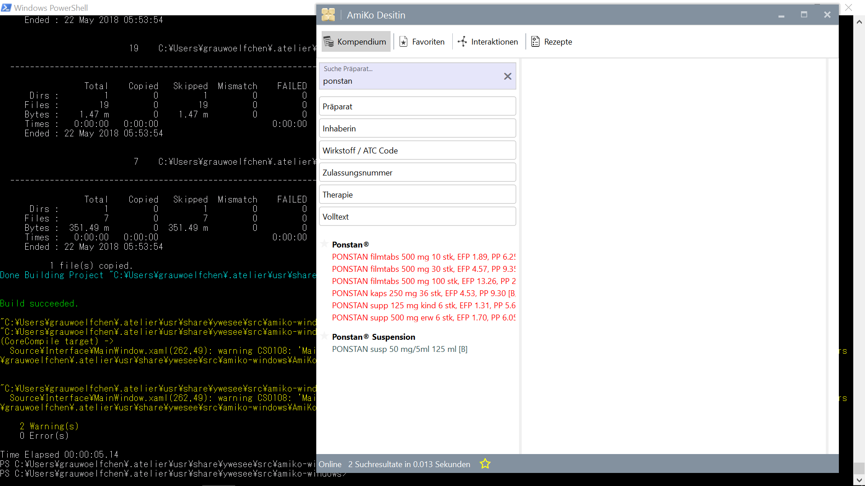The width and height of the screenshot is (865, 486).
Task: Mark Ponstan® as favorite star
Action: [324, 243]
